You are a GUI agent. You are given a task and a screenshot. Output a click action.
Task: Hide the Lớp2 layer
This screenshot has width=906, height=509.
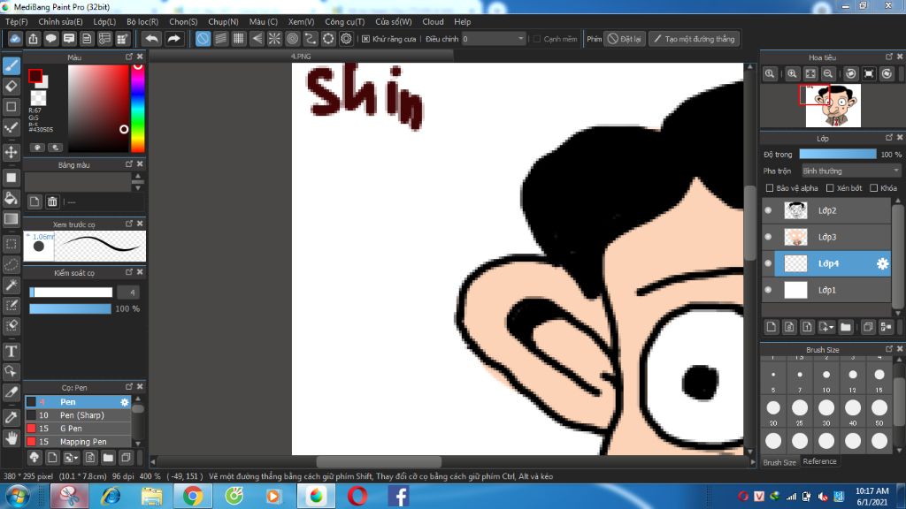coord(768,210)
